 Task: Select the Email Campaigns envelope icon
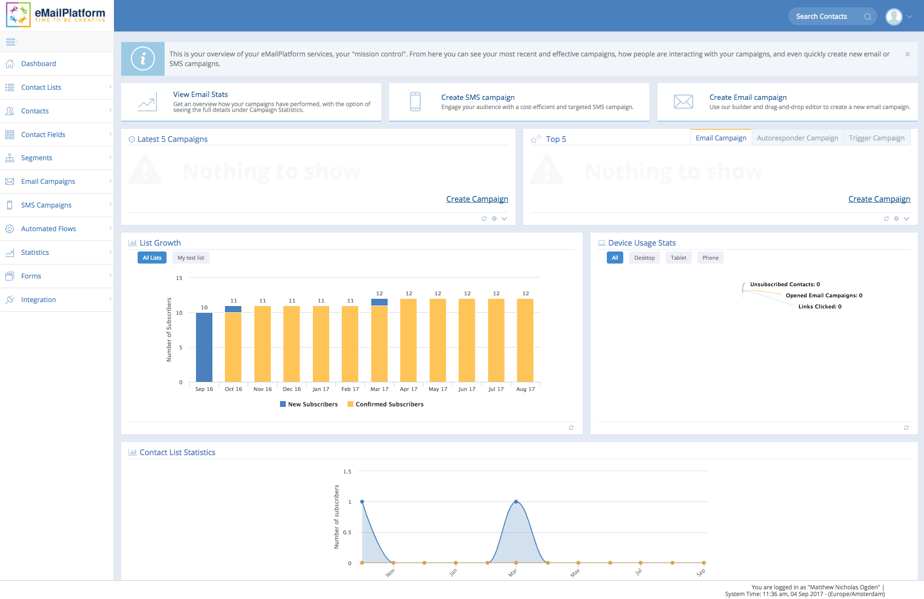click(x=10, y=181)
